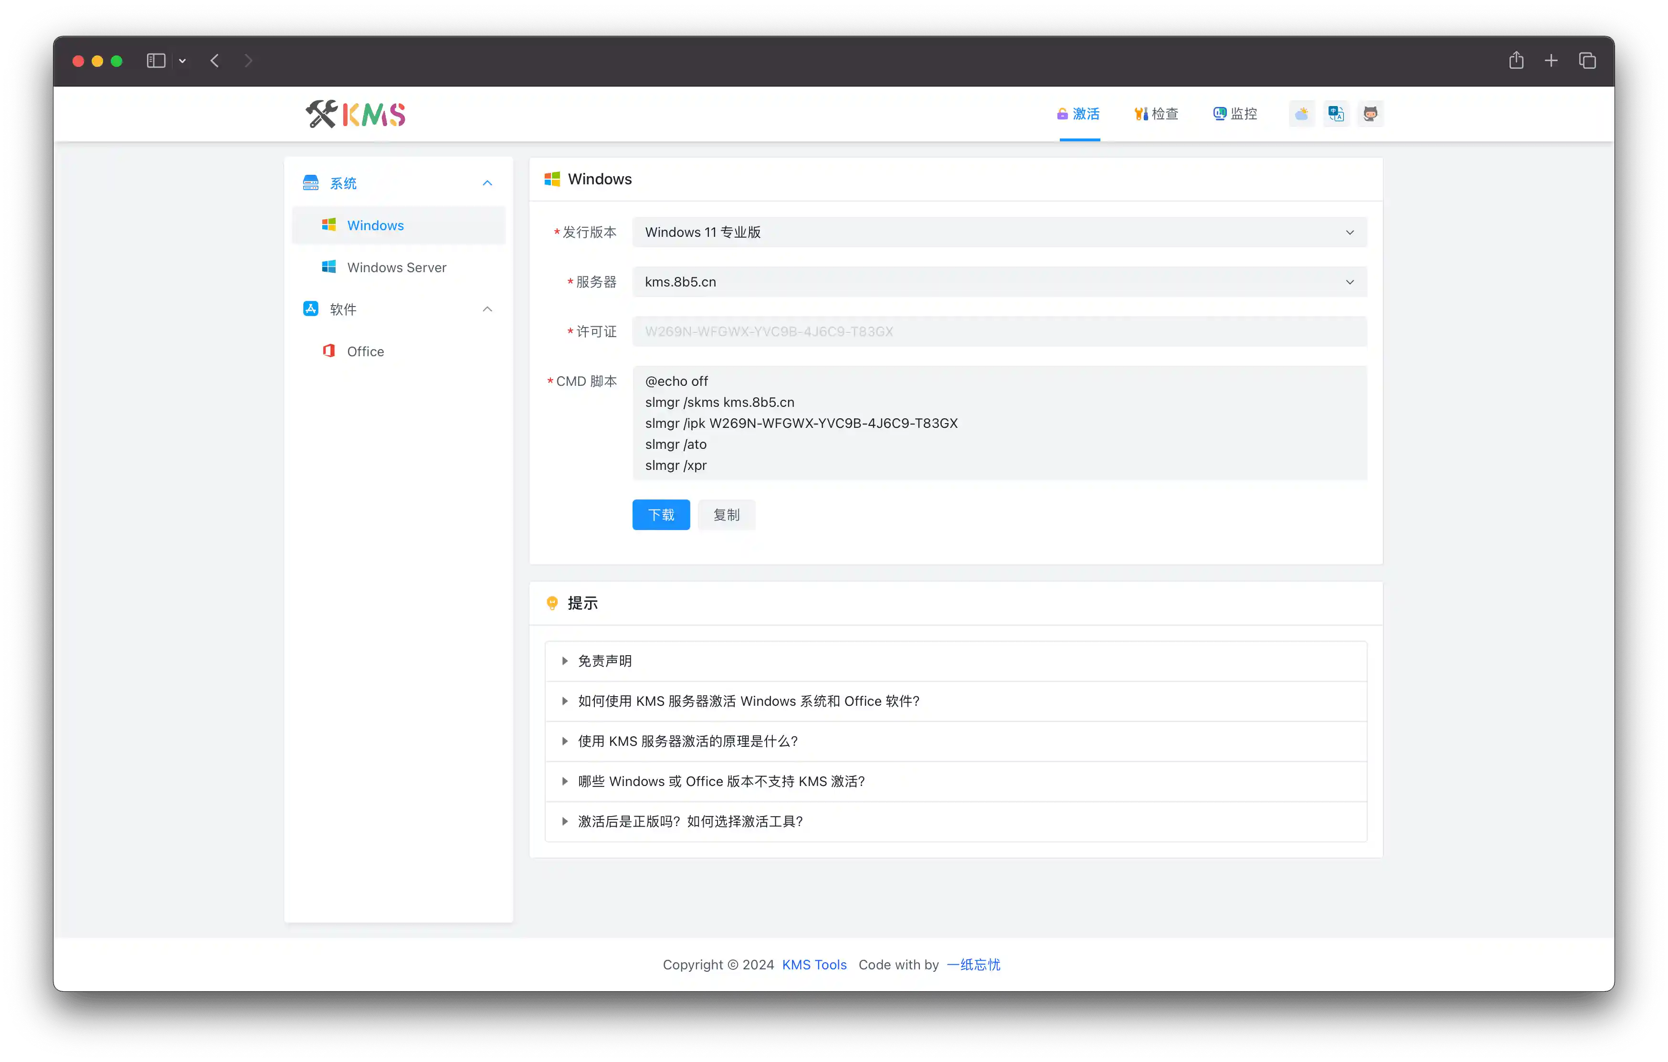The height and width of the screenshot is (1062, 1668).
Task: Show the tab overview icon
Action: [1587, 61]
